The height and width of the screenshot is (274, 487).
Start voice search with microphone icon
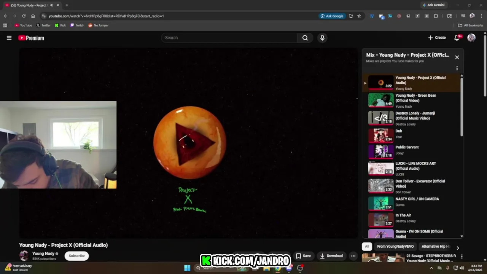(322, 38)
